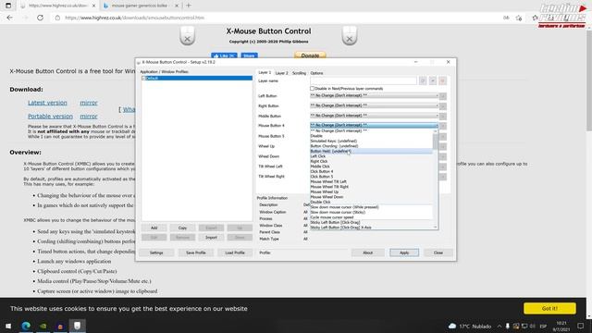Viewport: 592px width, 333px height.
Task: Toggle the Default profile checkbox
Action: point(143,78)
